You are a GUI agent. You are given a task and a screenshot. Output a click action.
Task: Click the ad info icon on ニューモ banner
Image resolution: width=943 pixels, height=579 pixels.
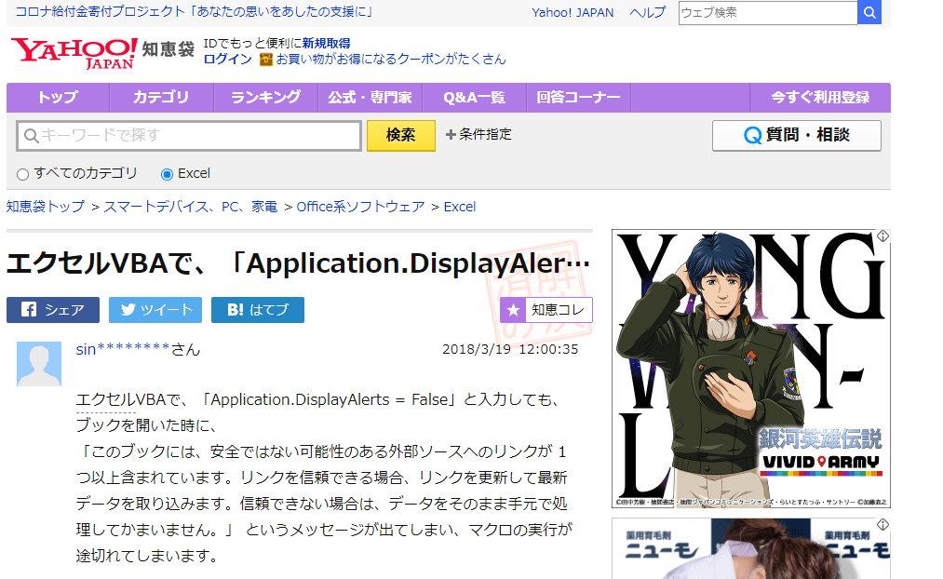pyautogui.click(x=882, y=525)
